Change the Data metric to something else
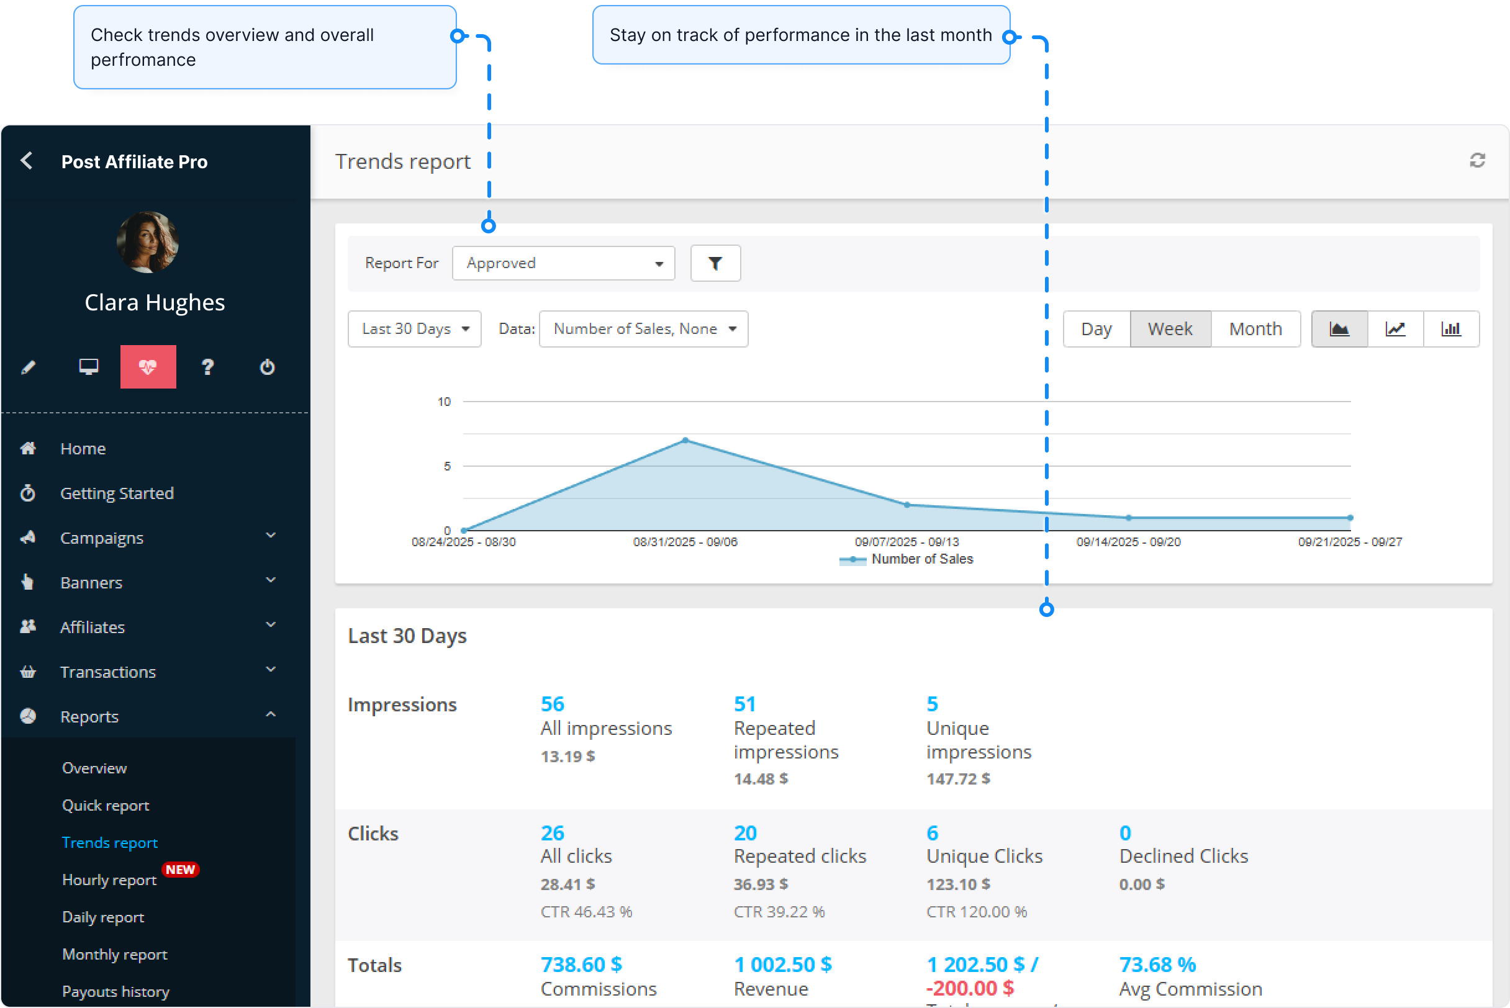The height and width of the screenshot is (1008, 1510). 643,328
